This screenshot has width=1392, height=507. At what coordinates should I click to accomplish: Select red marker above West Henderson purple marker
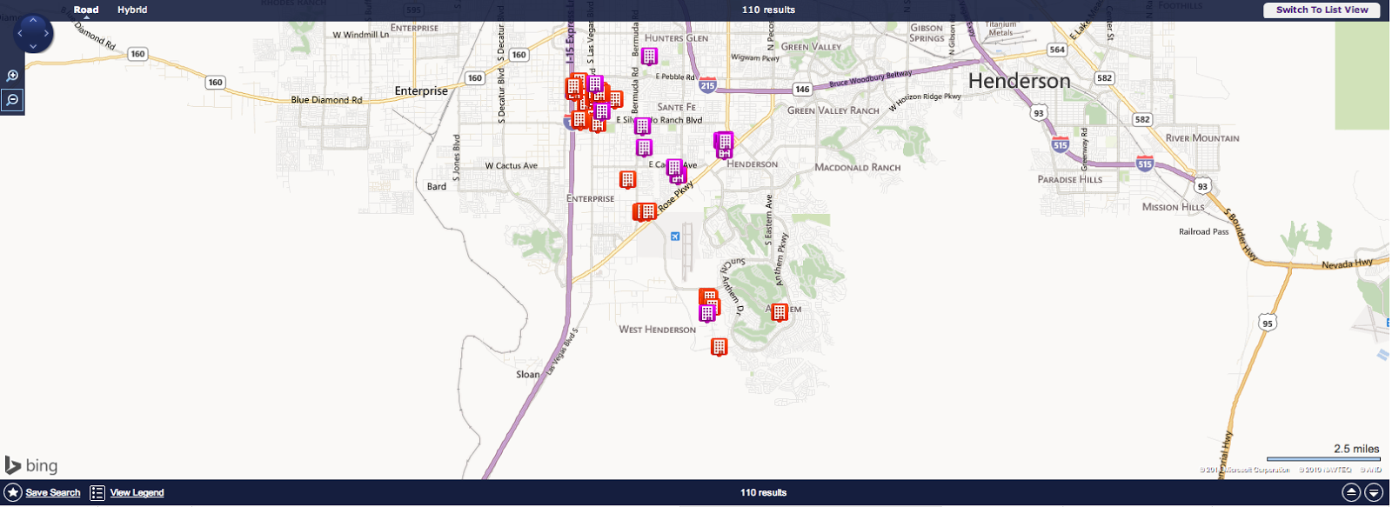click(708, 296)
